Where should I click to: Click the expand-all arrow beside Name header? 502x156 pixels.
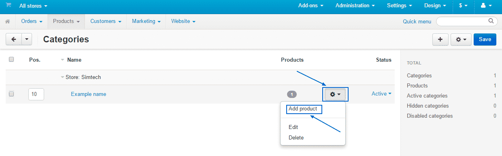tap(62, 60)
